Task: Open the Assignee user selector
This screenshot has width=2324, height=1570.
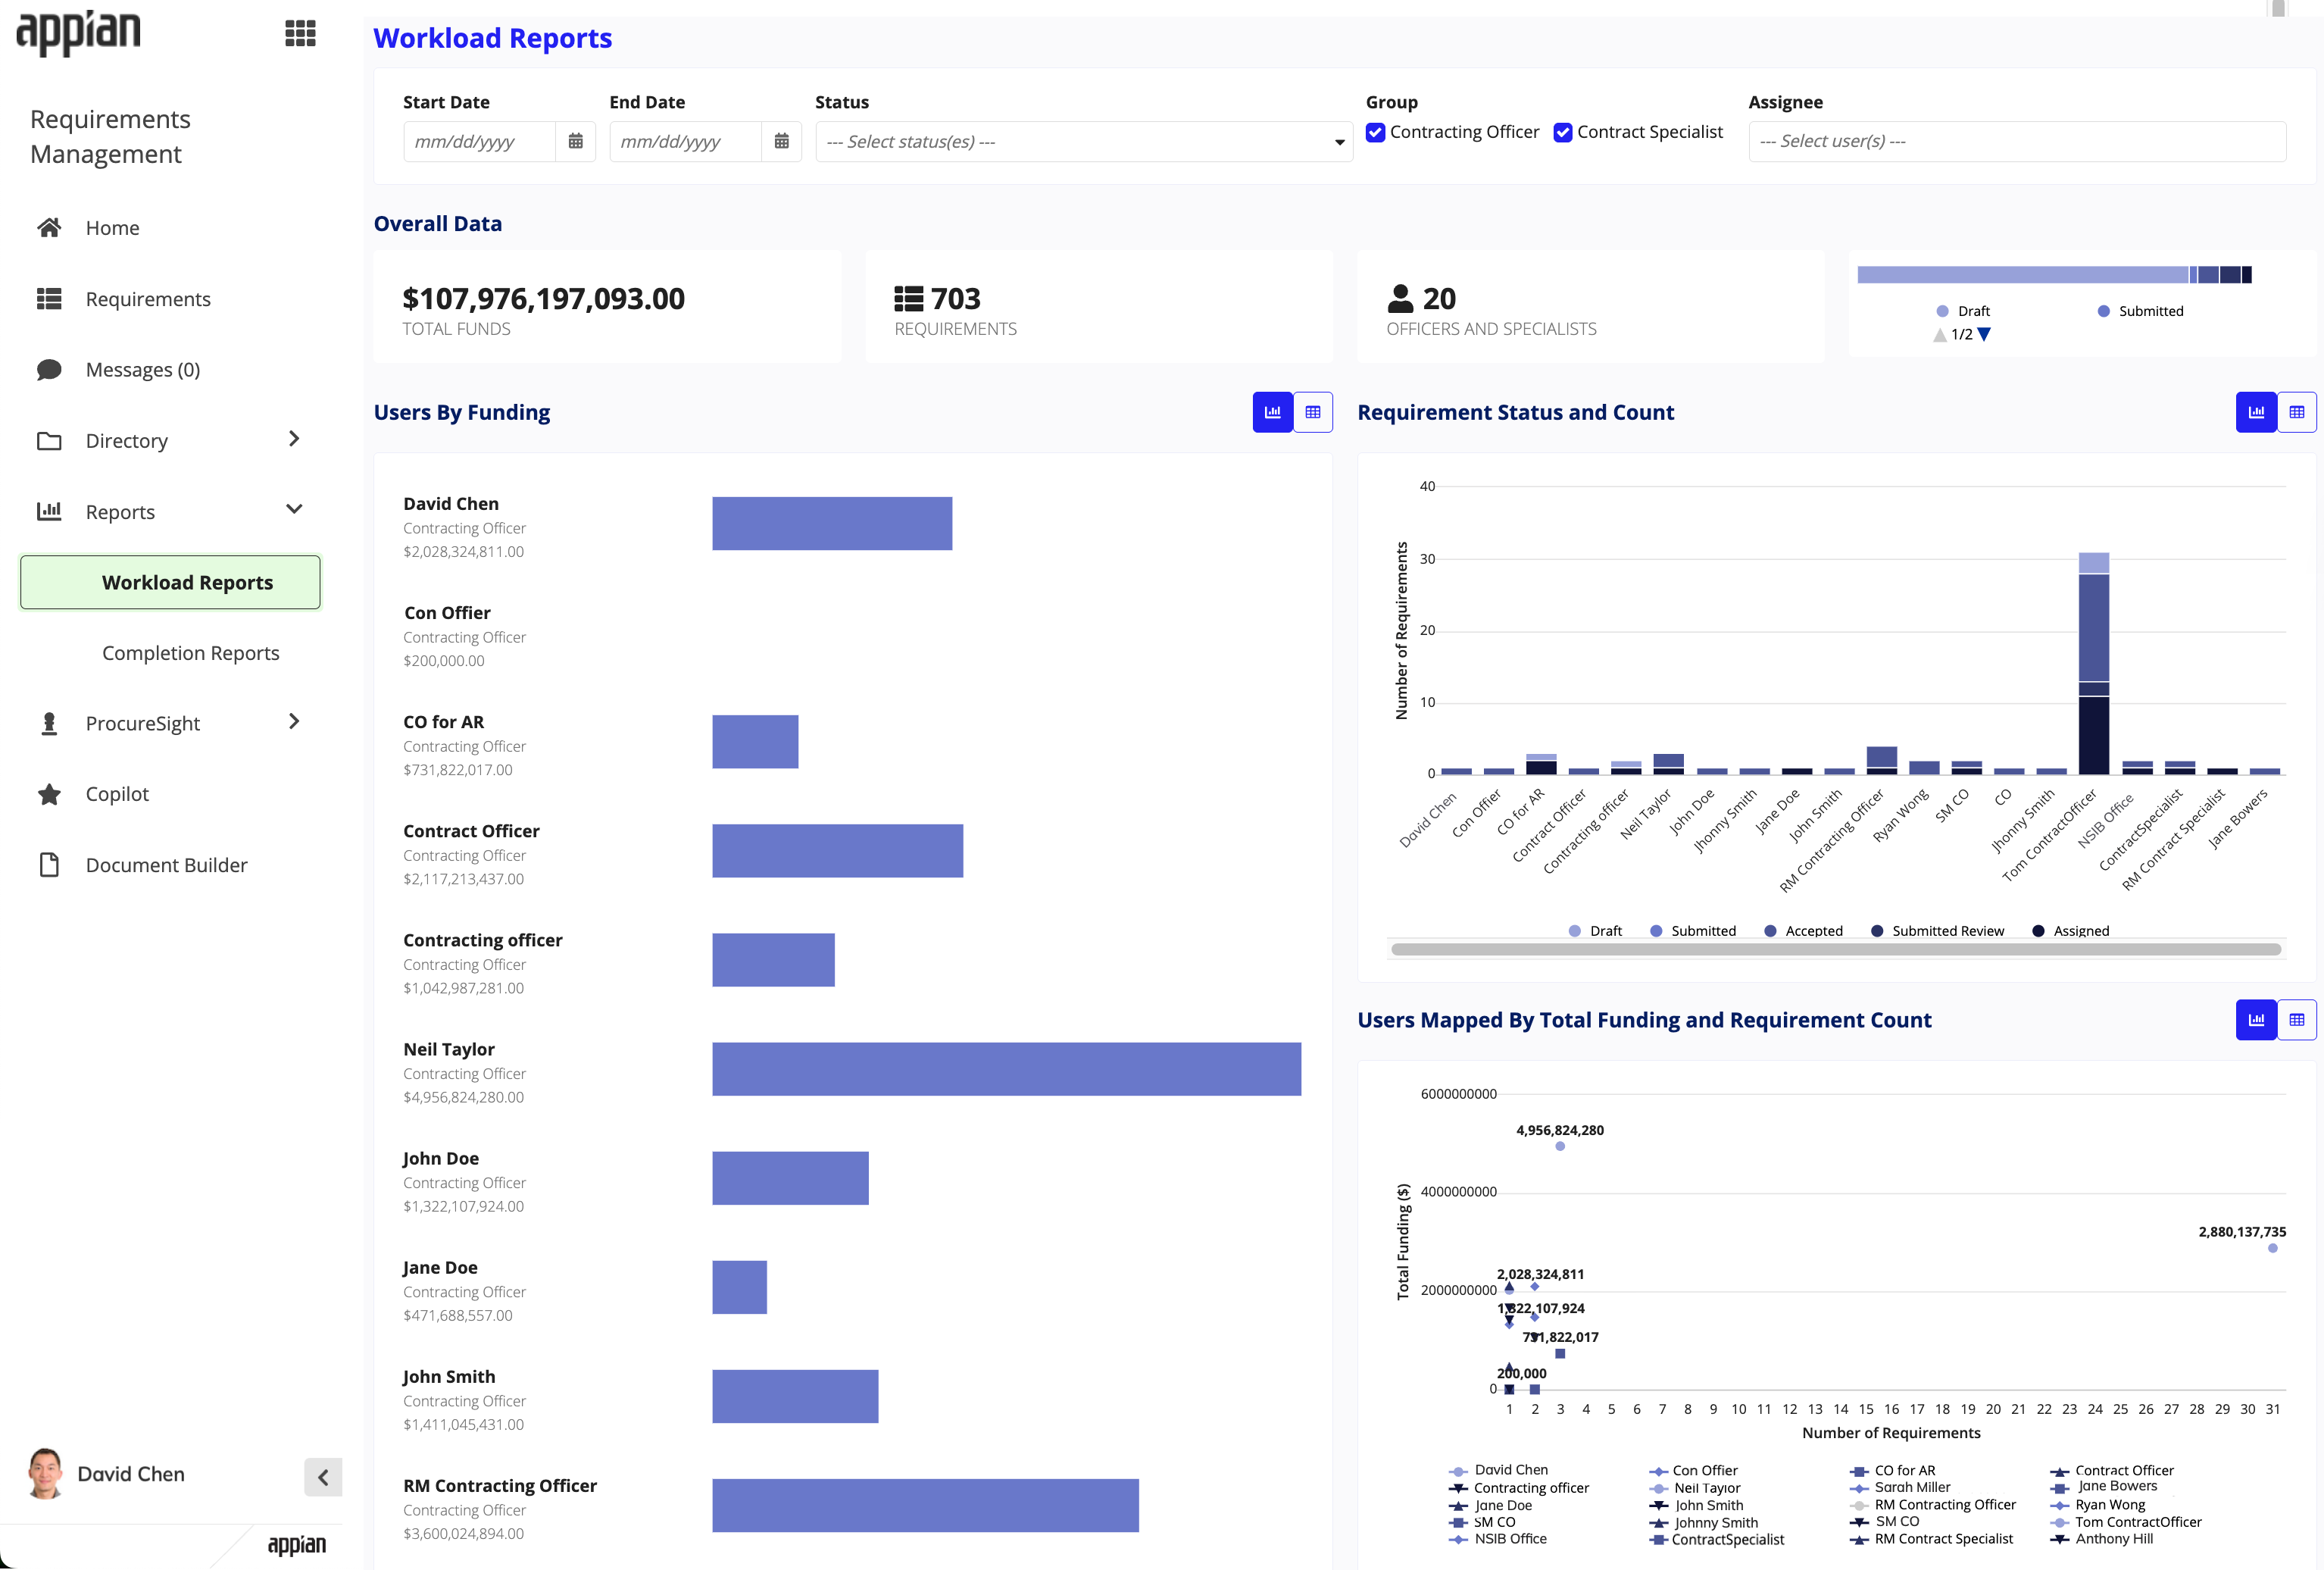Action: [x=2017, y=141]
